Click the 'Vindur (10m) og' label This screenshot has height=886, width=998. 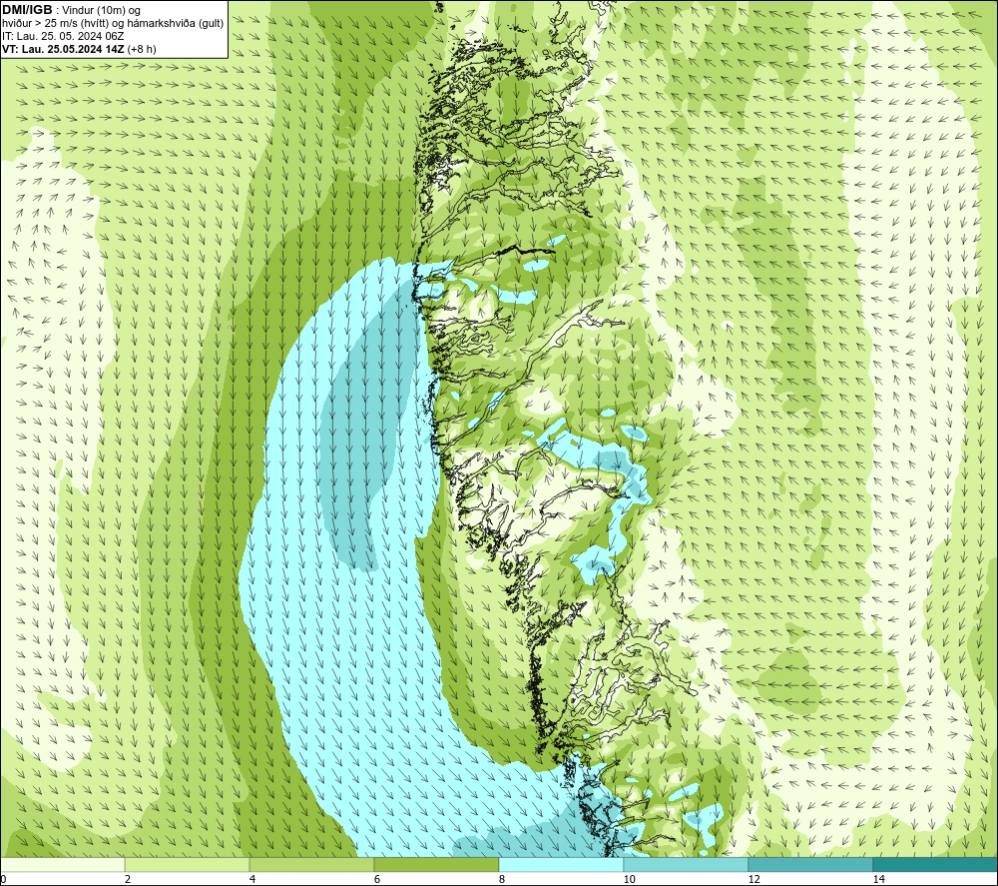coord(102,11)
